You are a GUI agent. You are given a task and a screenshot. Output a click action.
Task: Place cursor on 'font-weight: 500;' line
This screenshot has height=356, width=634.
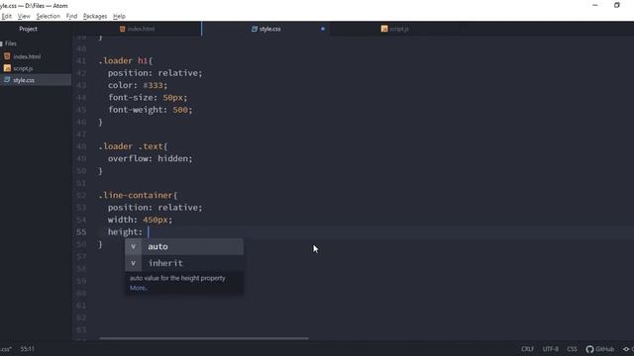click(x=150, y=110)
